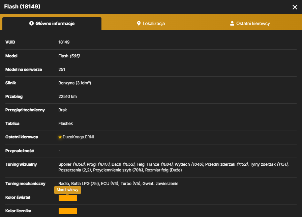Click the Przegląd techniczny label
The image size is (302, 217).
coord(25,110)
